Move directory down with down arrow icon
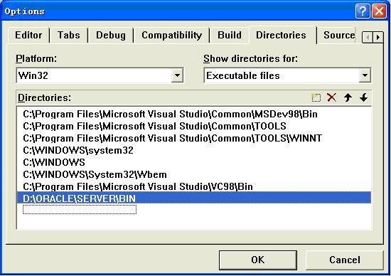The image size is (391, 276). [364, 97]
